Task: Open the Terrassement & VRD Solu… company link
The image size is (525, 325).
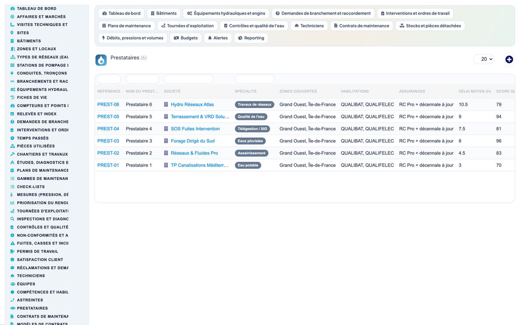Action: (200, 117)
